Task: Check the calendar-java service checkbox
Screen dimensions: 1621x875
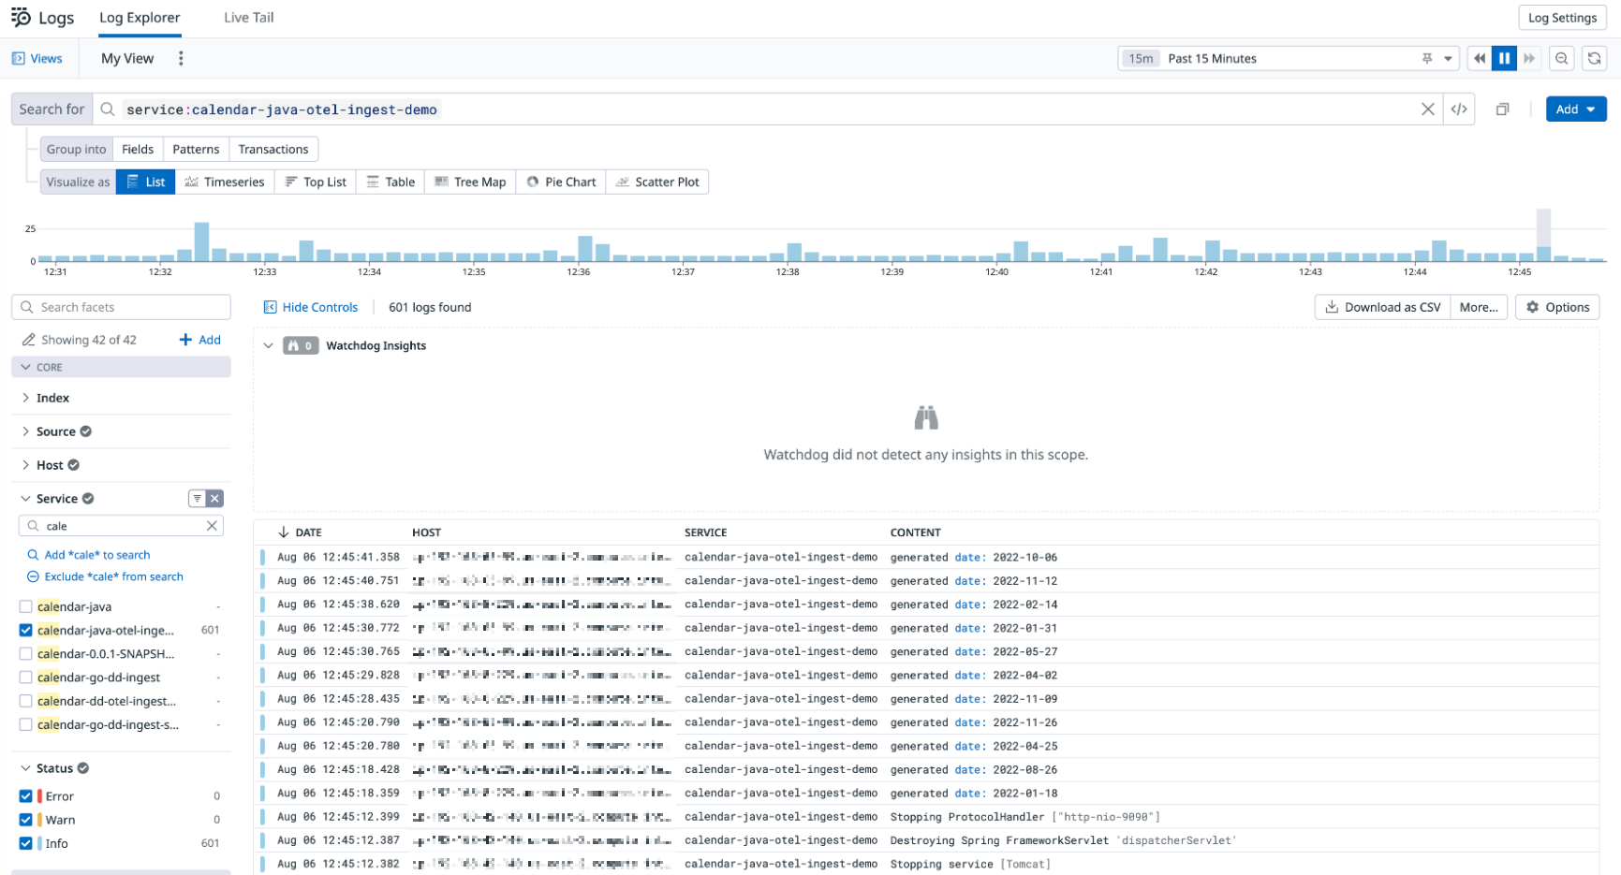Action: pos(26,606)
